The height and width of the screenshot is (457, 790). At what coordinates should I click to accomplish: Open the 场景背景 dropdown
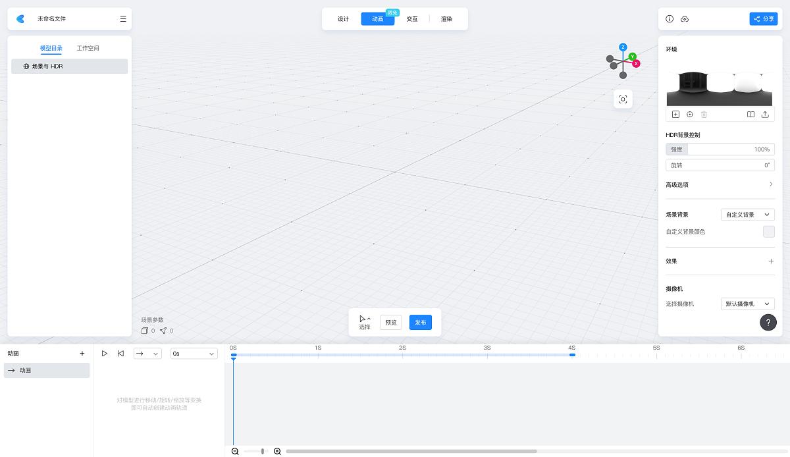(747, 214)
